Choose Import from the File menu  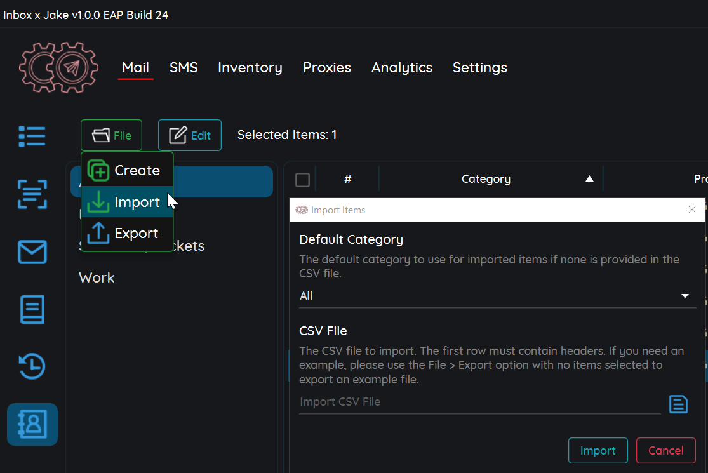pos(127,202)
